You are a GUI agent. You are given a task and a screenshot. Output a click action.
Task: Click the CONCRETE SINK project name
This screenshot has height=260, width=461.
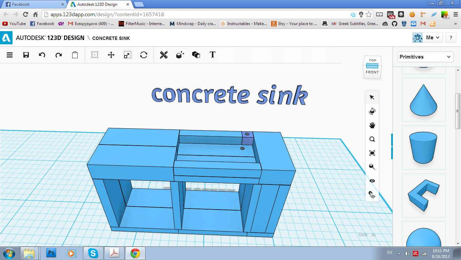click(111, 38)
